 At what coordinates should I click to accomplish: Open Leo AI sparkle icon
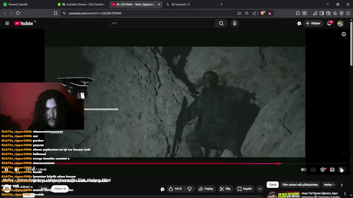coord(335,13)
